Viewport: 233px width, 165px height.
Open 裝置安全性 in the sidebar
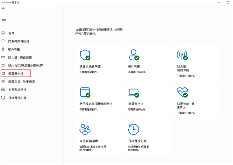tap(16, 73)
